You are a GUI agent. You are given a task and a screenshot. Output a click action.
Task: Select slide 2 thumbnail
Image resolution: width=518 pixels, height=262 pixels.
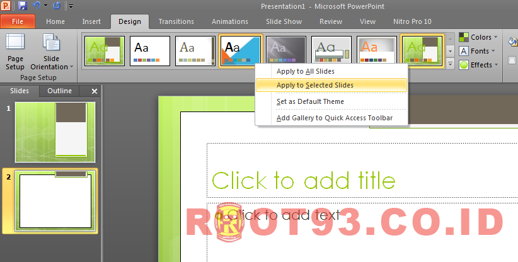click(x=55, y=201)
